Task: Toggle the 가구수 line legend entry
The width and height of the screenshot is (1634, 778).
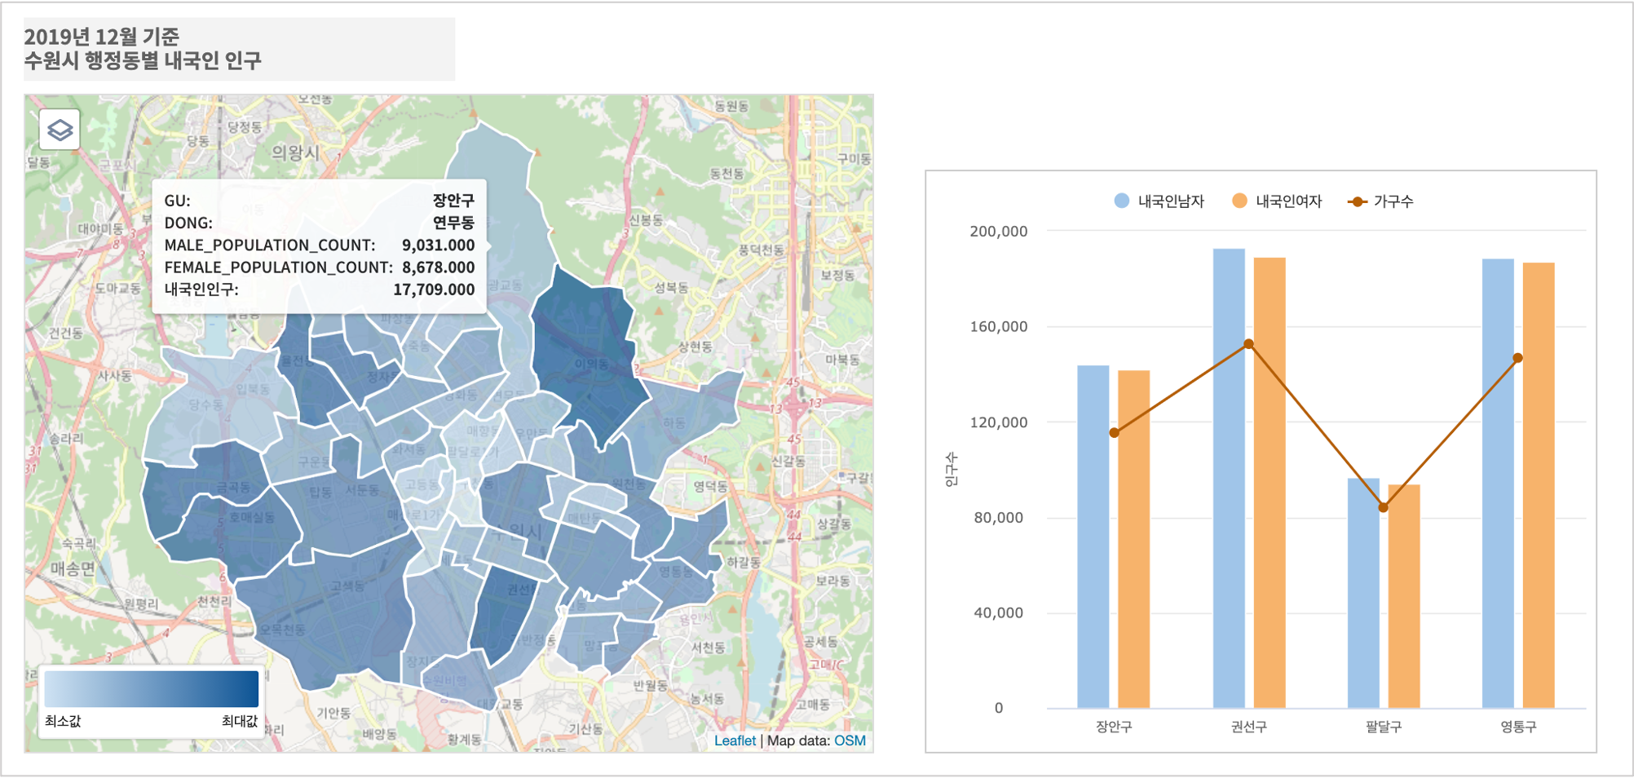Action: pyautogui.click(x=1381, y=201)
